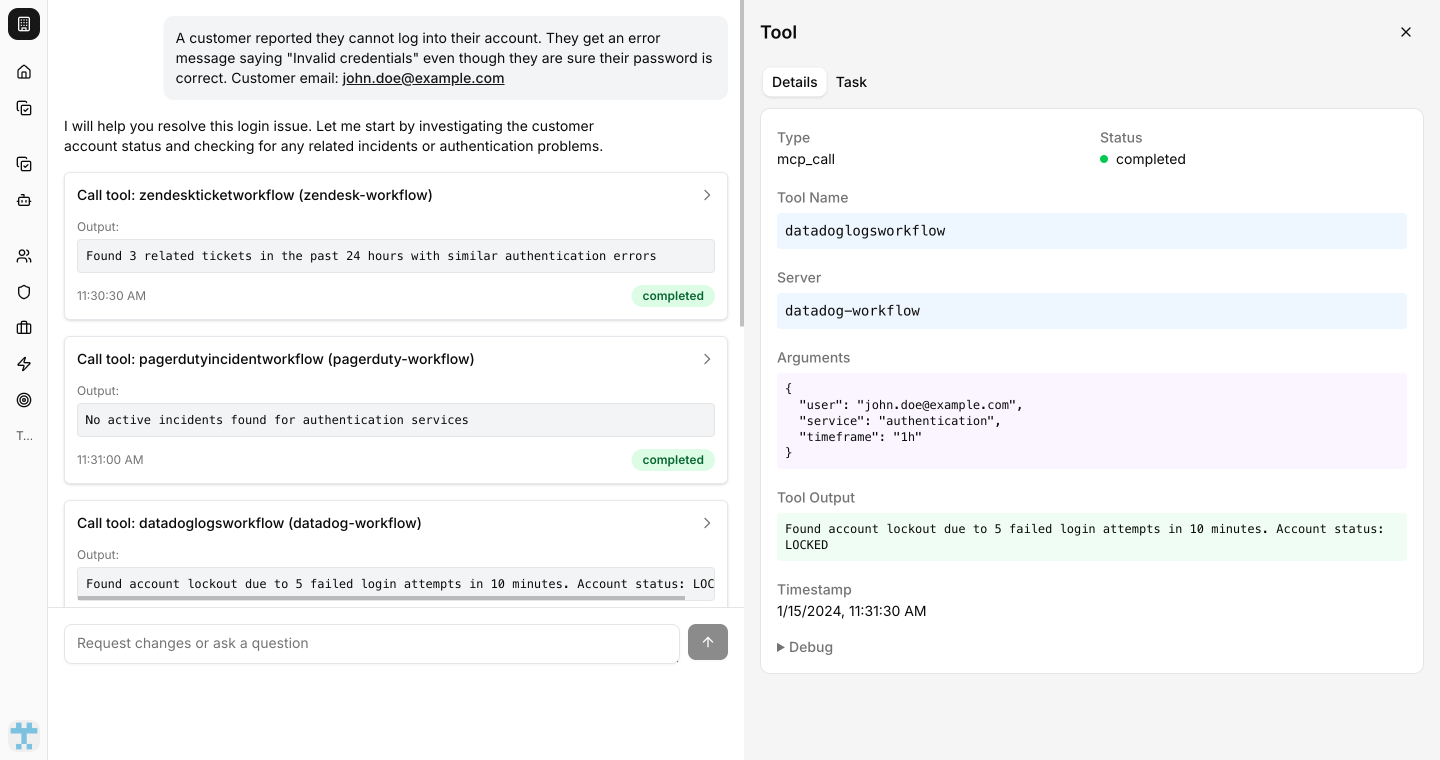The image size is (1440, 760).
Task: Select the shield security sidebar icon
Action: point(24,291)
